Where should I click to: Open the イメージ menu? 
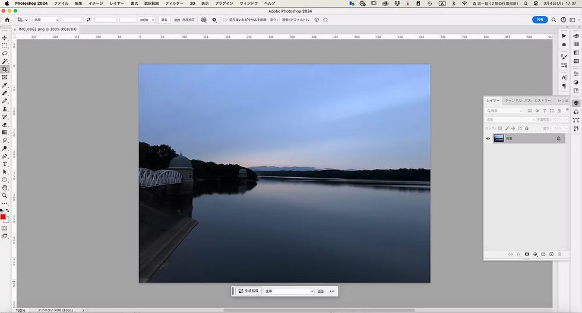coord(96,4)
